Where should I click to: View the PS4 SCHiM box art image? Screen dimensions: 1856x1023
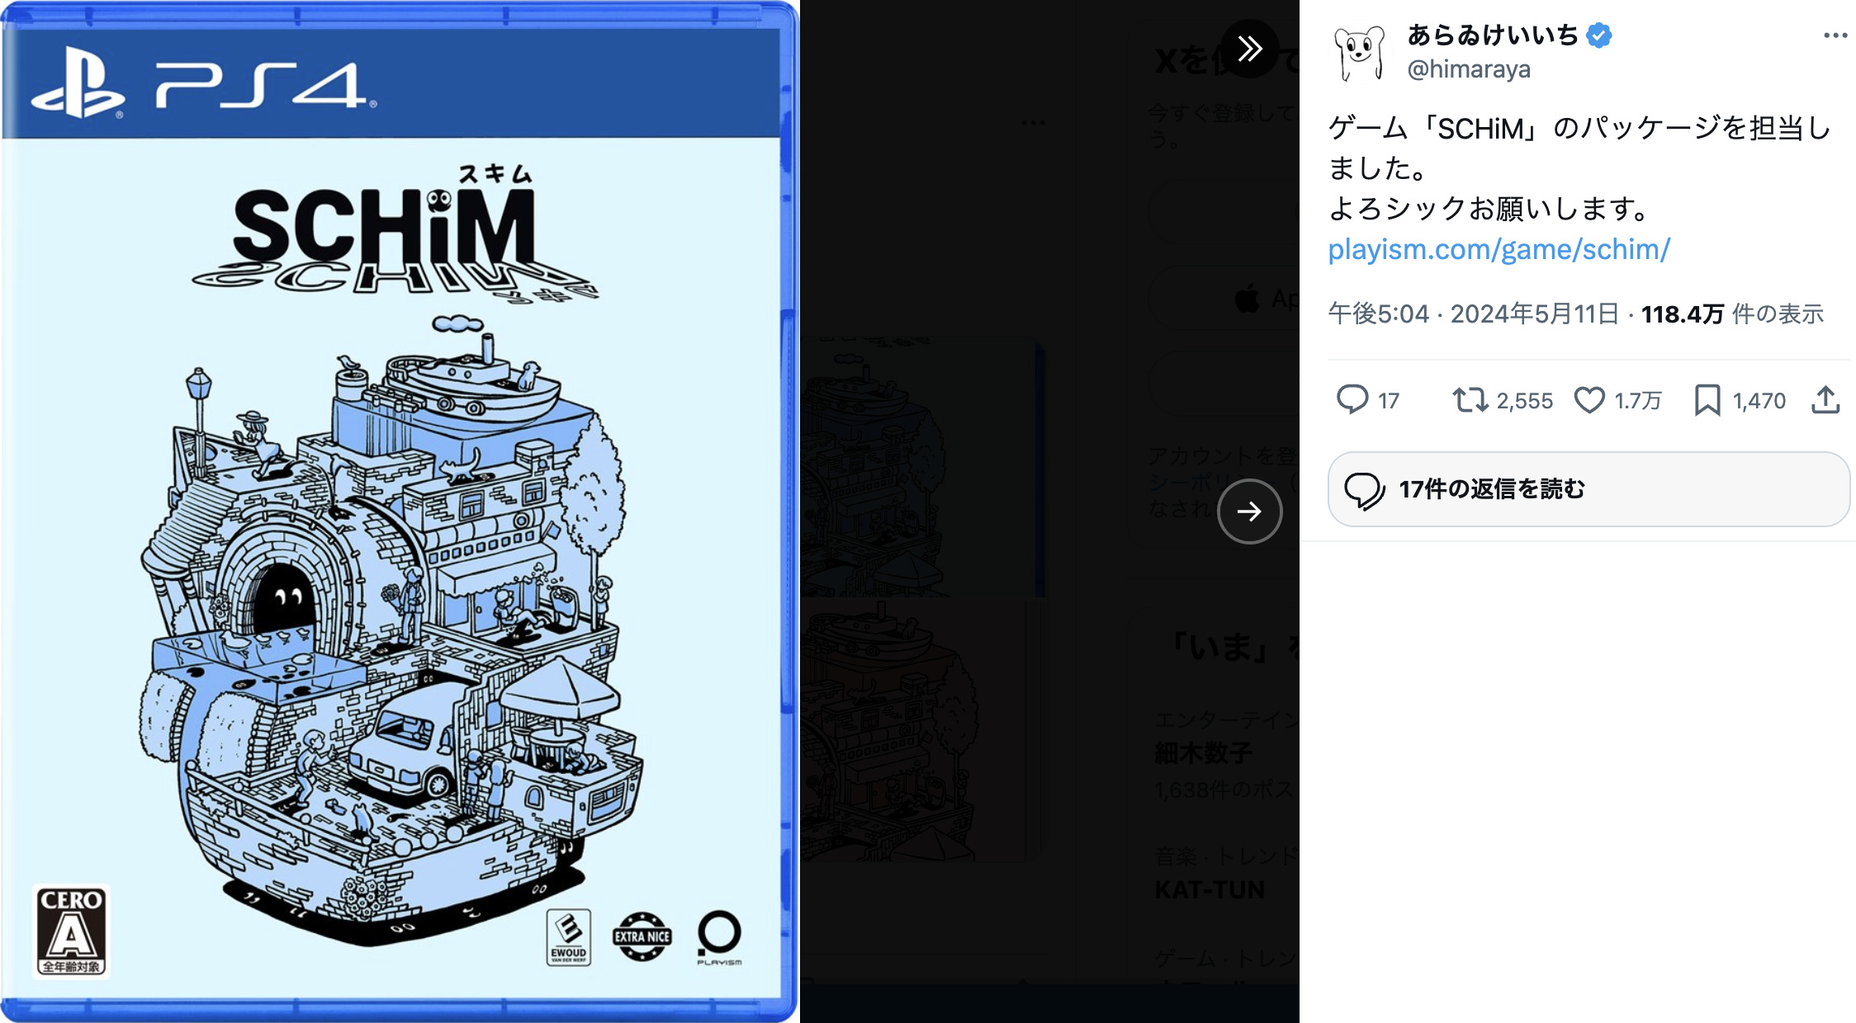395,511
